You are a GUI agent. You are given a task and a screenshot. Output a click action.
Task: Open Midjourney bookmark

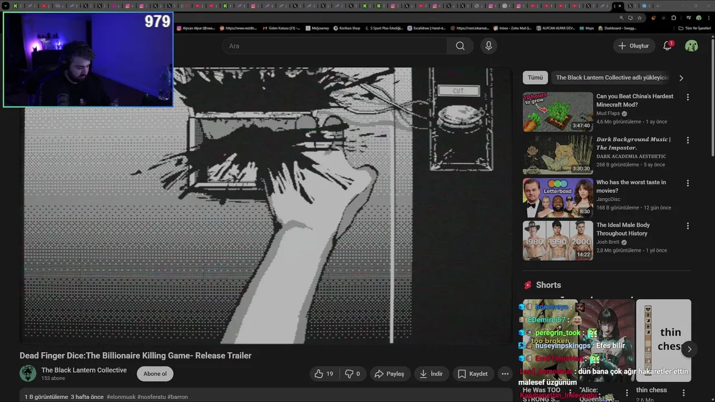(317, 28)
